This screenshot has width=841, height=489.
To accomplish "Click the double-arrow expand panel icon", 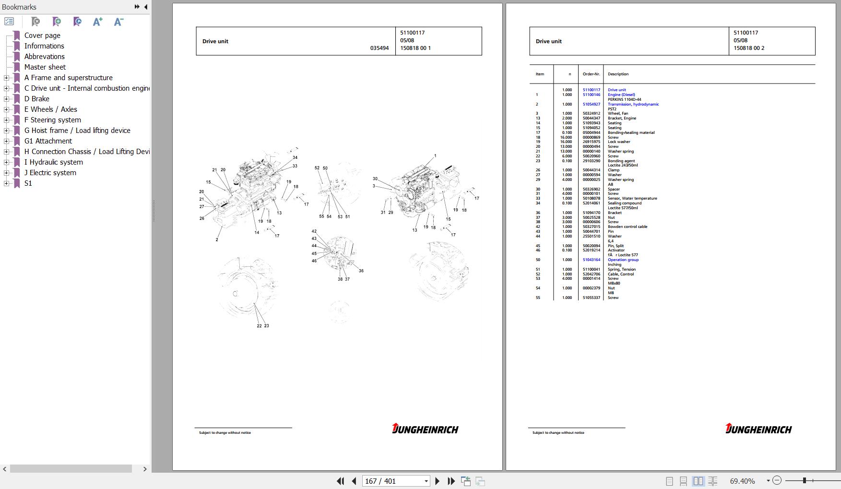I will pyautogui.click(x=137, y=7).
